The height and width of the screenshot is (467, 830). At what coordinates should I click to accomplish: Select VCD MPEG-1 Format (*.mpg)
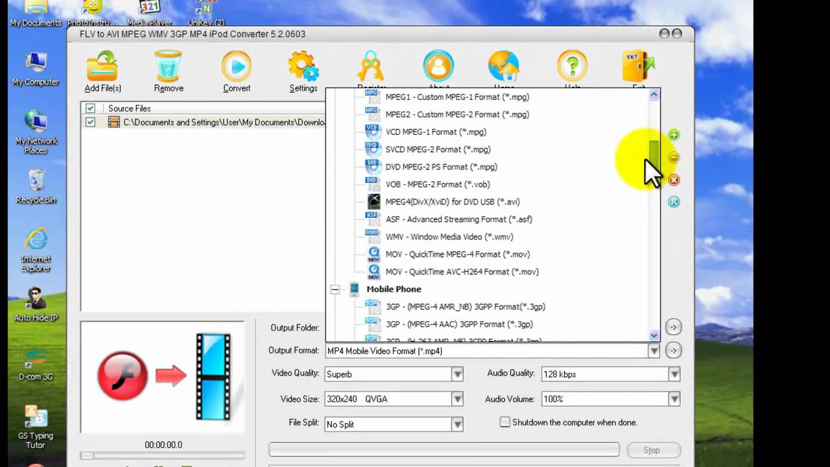click(436, 132)
